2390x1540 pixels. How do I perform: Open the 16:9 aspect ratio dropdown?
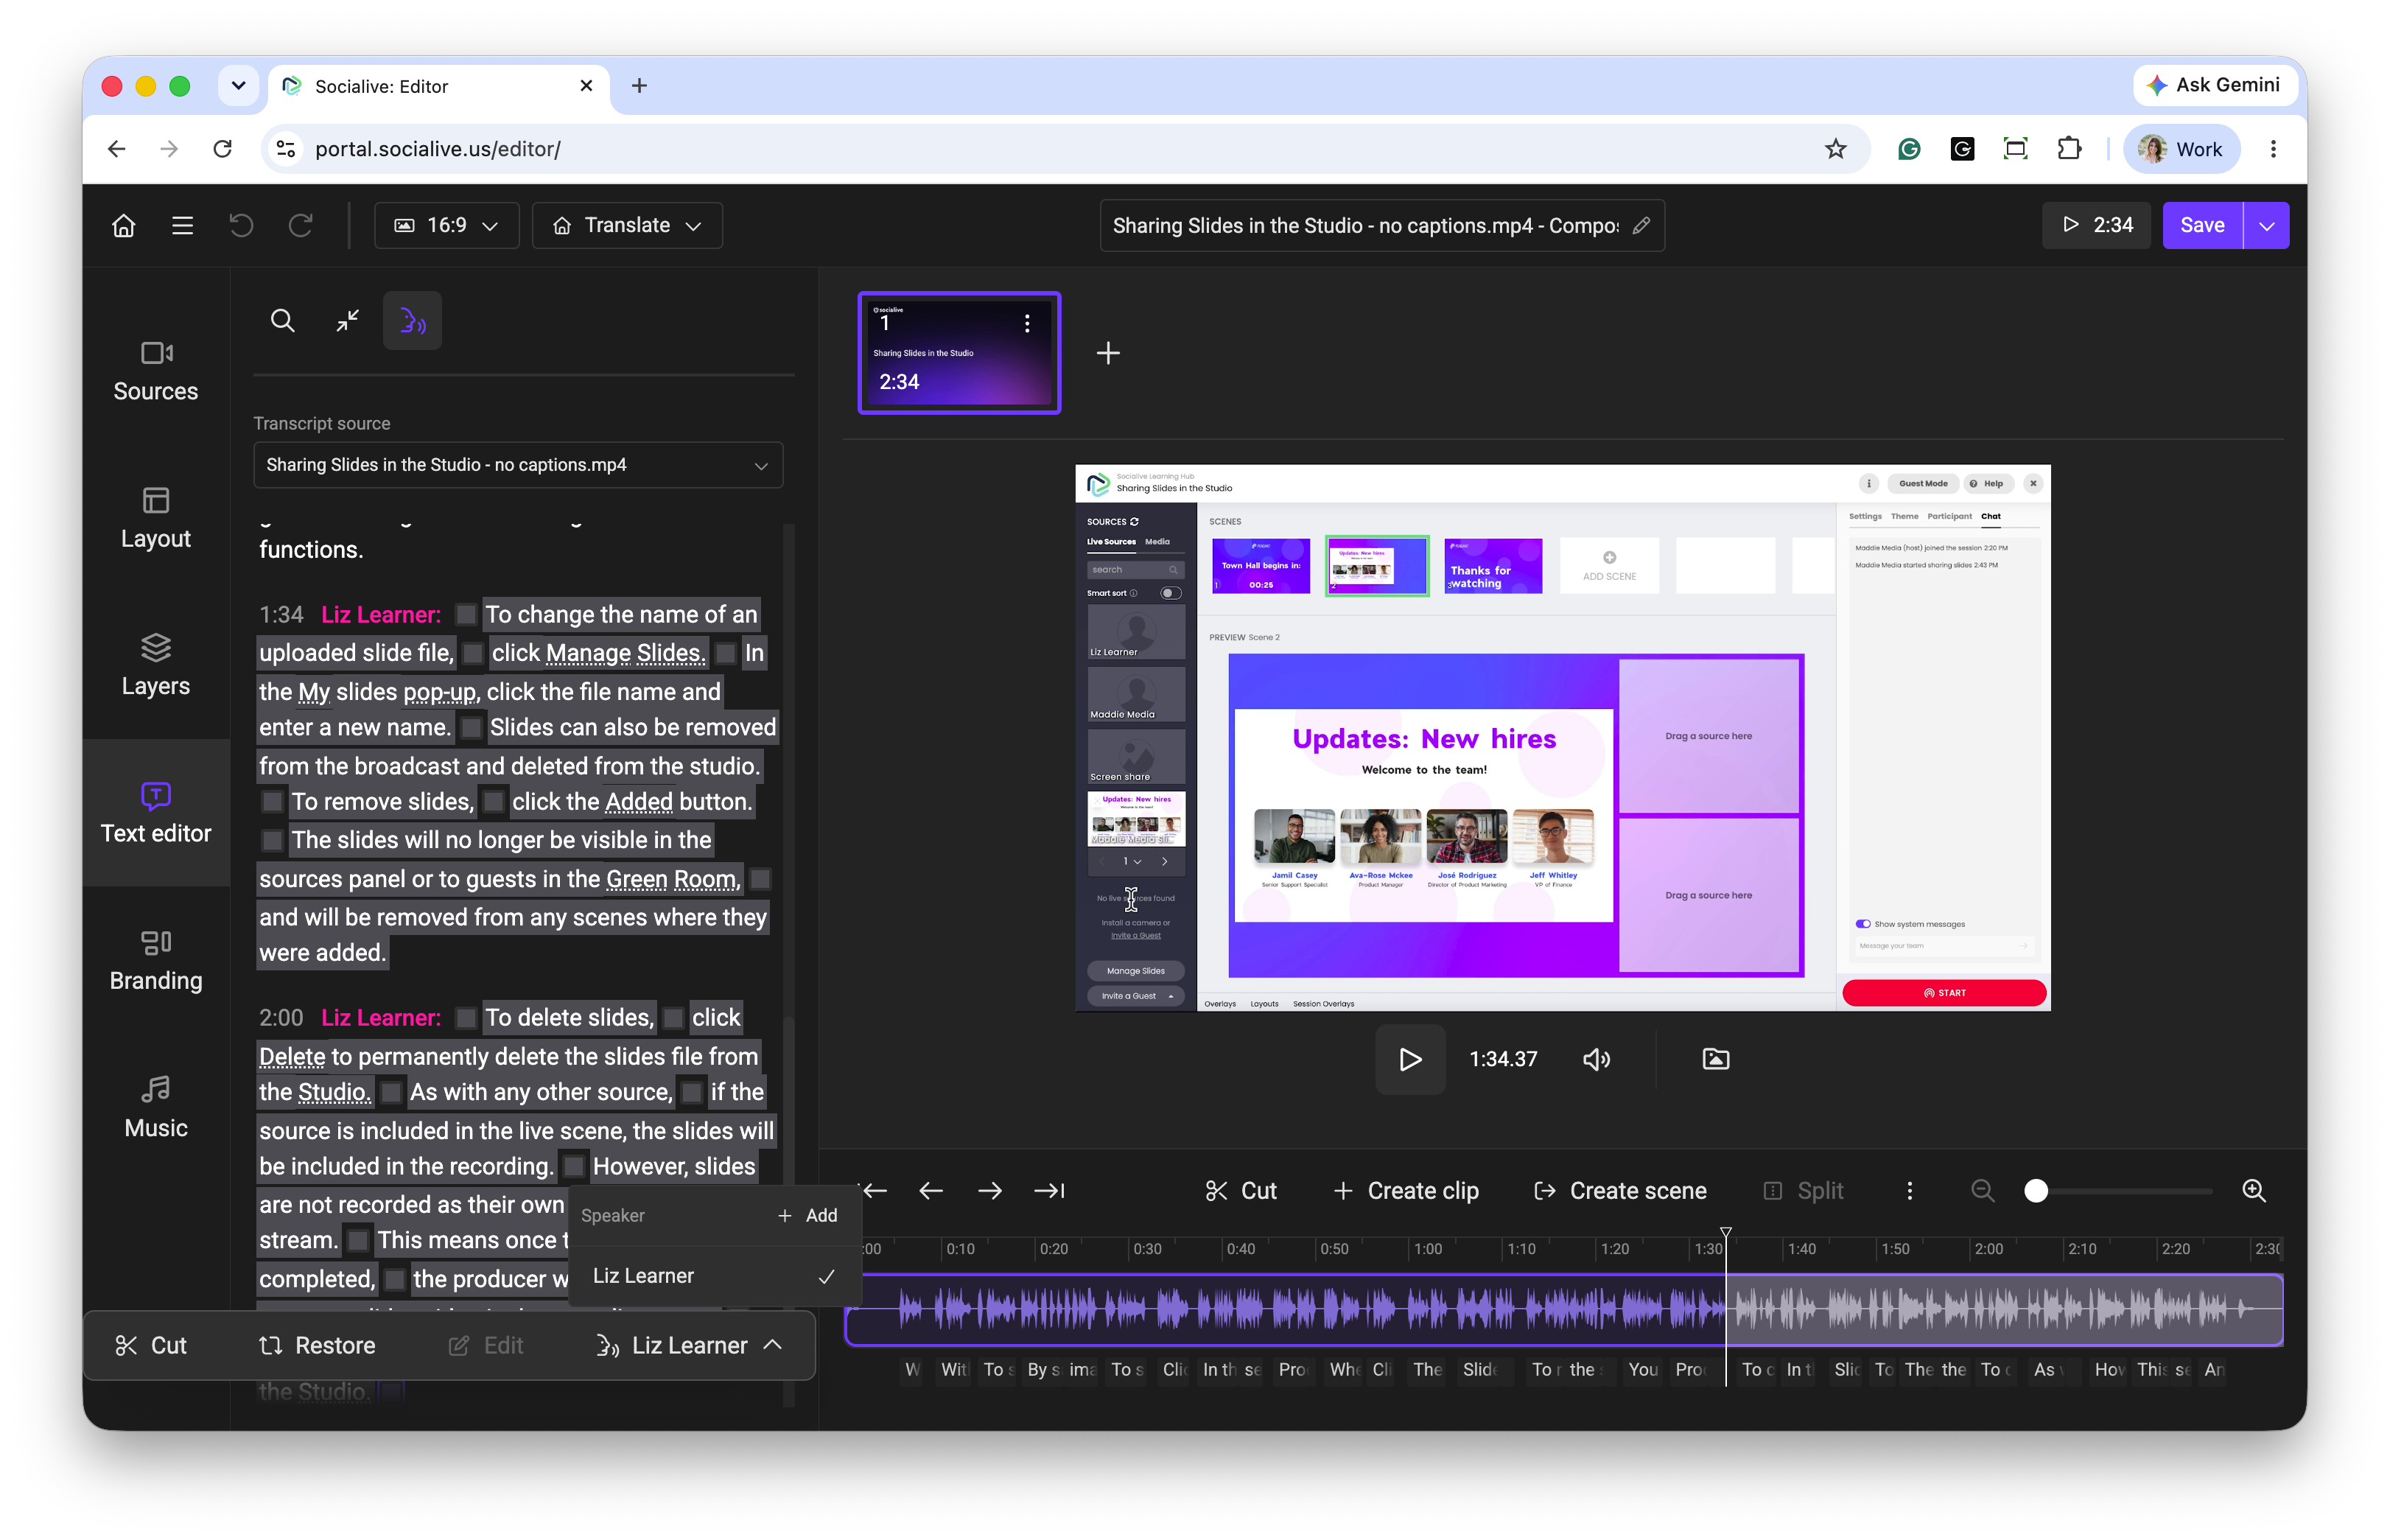point(446,226)
